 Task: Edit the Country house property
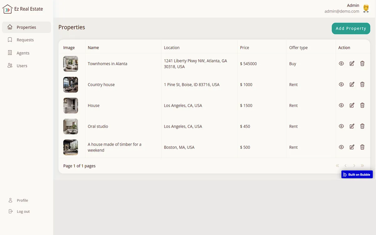[x=352, y=85]
